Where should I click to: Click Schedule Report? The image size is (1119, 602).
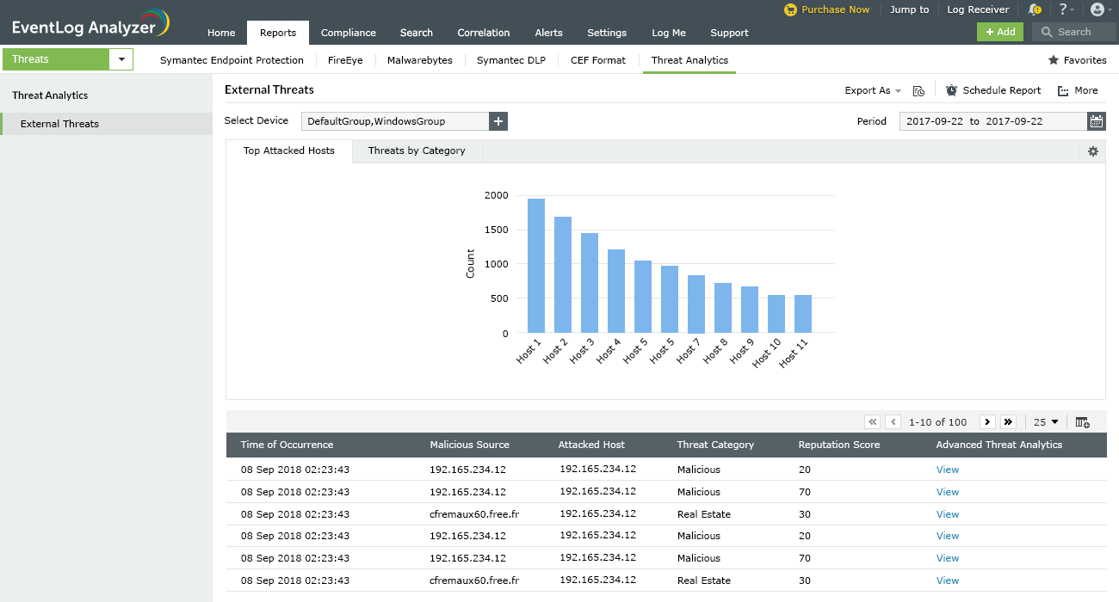[x=993, y=90]
